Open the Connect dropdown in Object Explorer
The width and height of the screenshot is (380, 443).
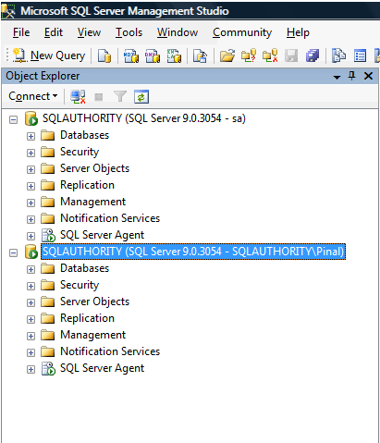click(x=33, y=96)
